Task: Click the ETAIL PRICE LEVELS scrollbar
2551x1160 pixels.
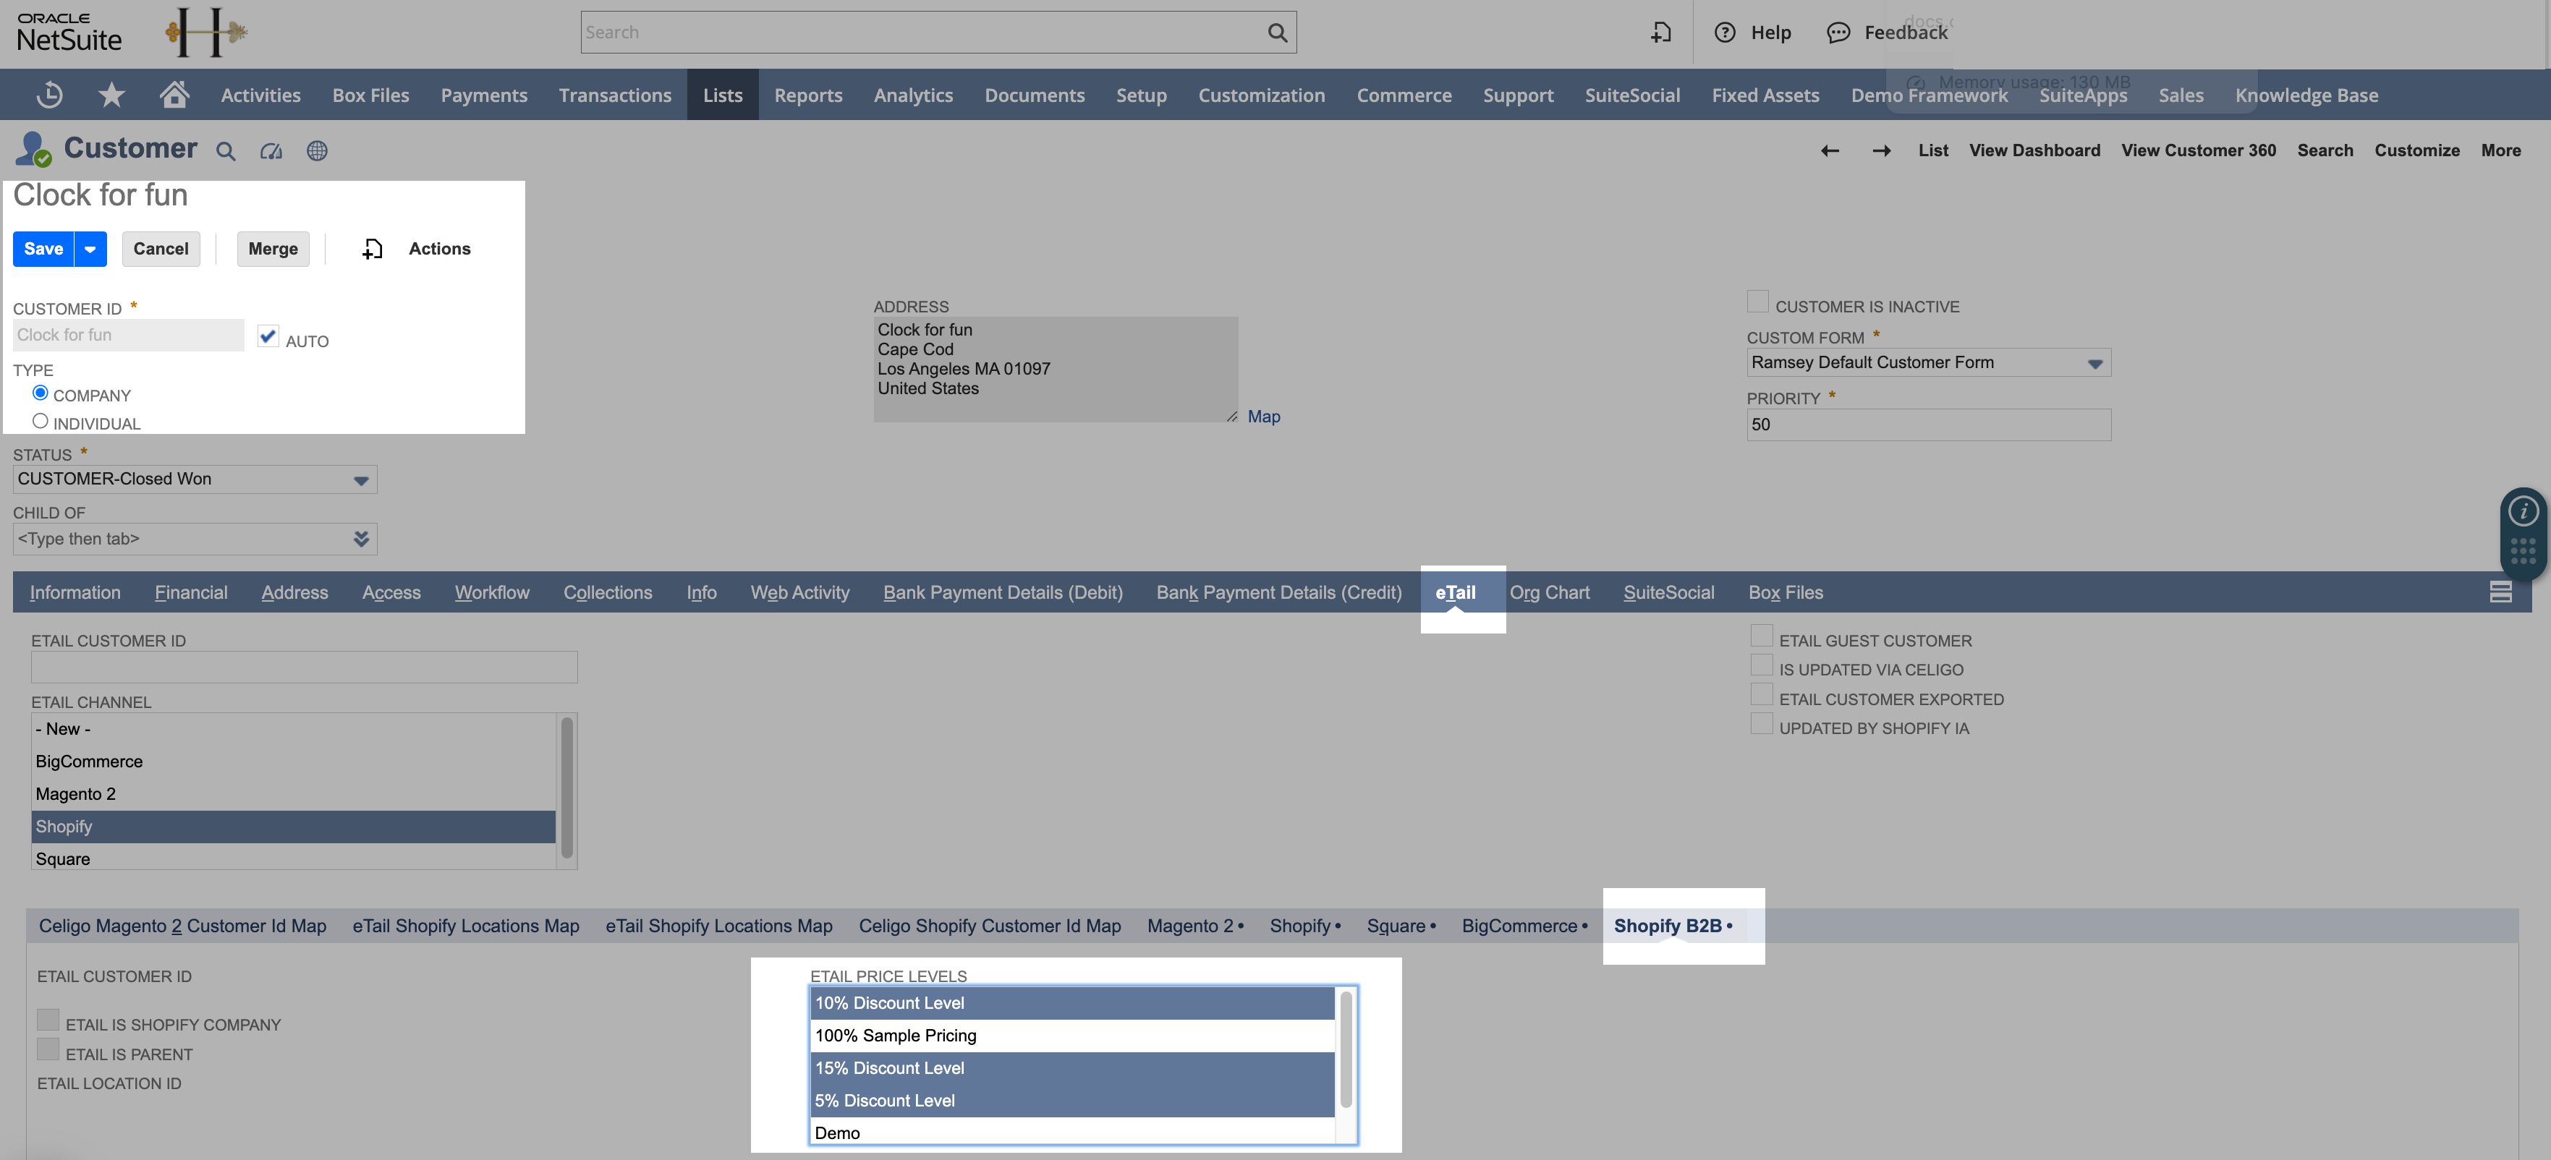Action: 1346,1049
